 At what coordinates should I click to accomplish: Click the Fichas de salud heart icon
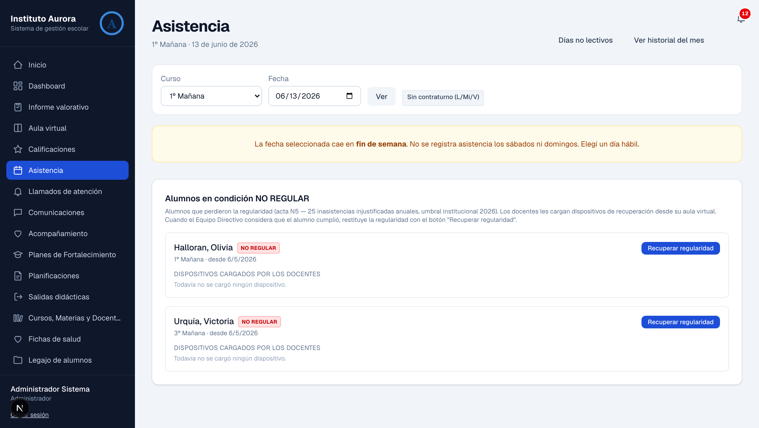click(x=18, y=339)
